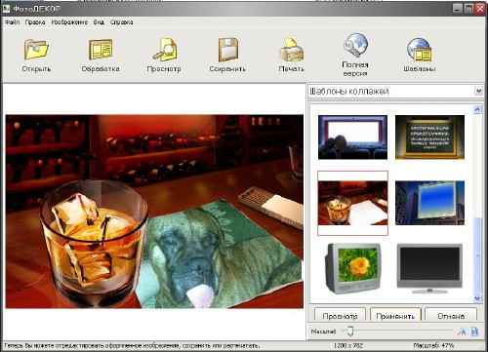Select the CRT television flower template
The height and width of the screenshot is (352, 488).
point(352,268)
